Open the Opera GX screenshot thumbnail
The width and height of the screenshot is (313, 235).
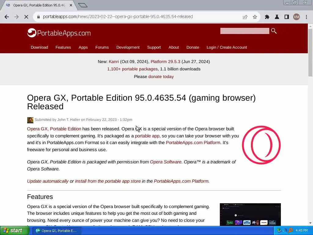250,214
